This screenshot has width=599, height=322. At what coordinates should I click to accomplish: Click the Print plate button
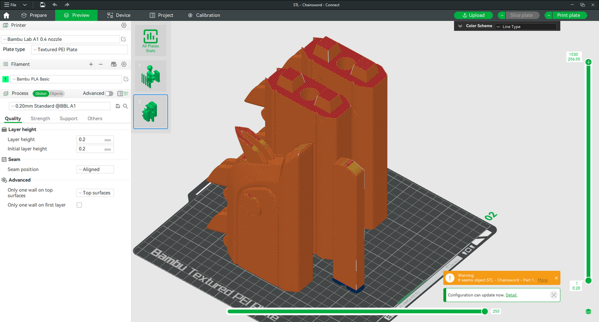569,15
